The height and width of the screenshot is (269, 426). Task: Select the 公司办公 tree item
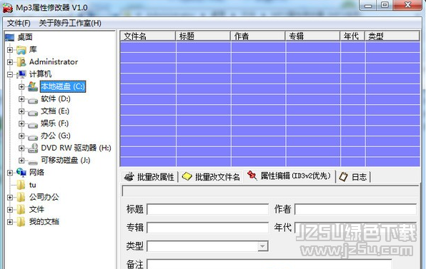coord(44,197)
